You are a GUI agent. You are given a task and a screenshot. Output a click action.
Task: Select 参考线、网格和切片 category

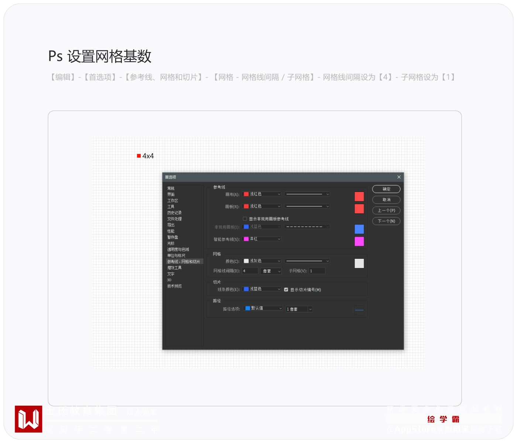click(185, 261)
